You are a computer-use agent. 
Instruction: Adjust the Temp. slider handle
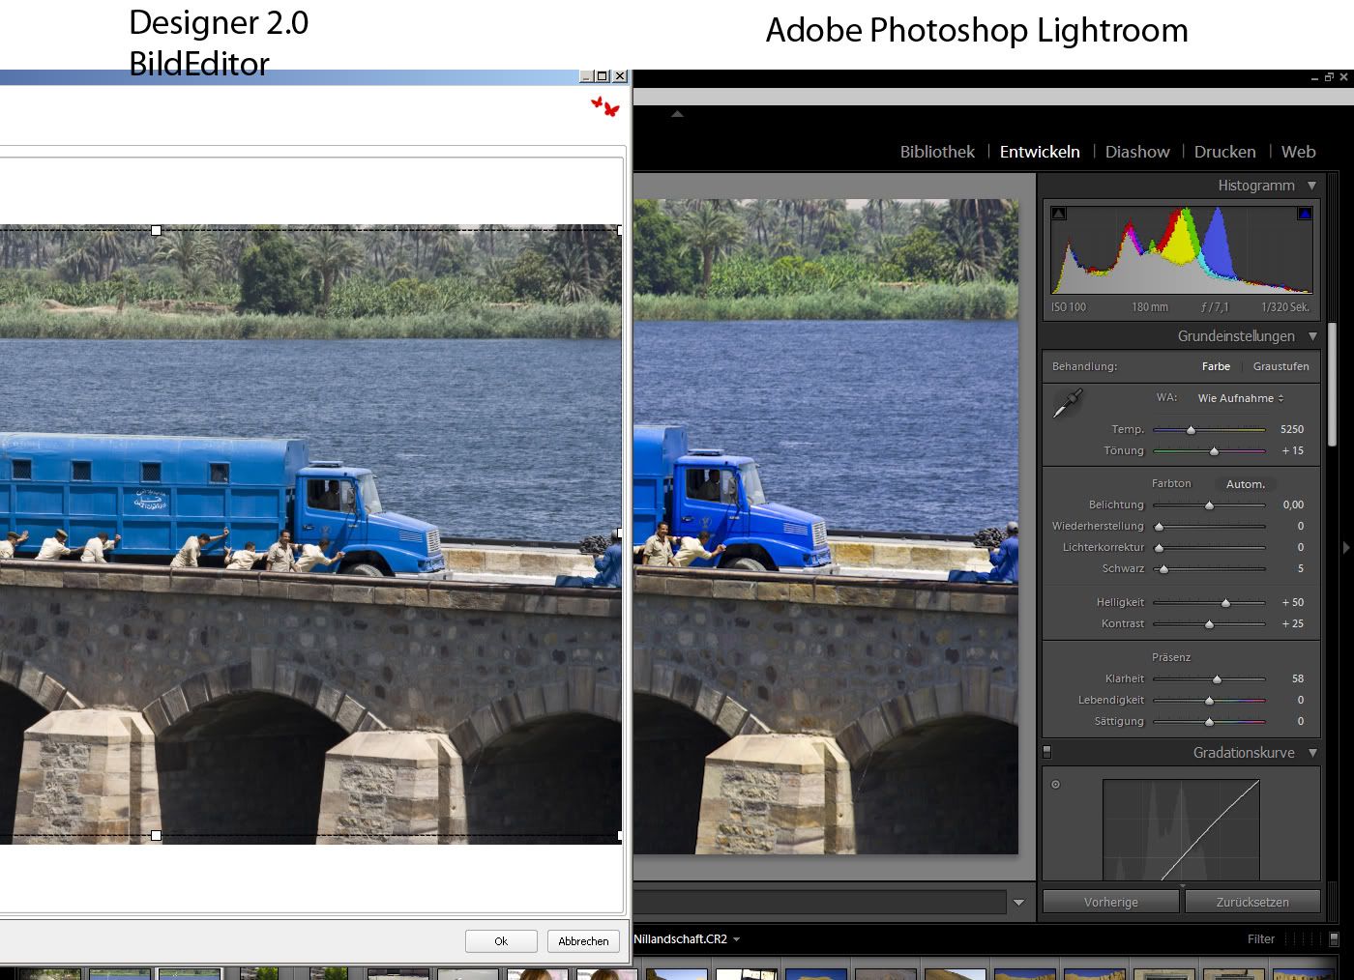(x=1192, y=430)
